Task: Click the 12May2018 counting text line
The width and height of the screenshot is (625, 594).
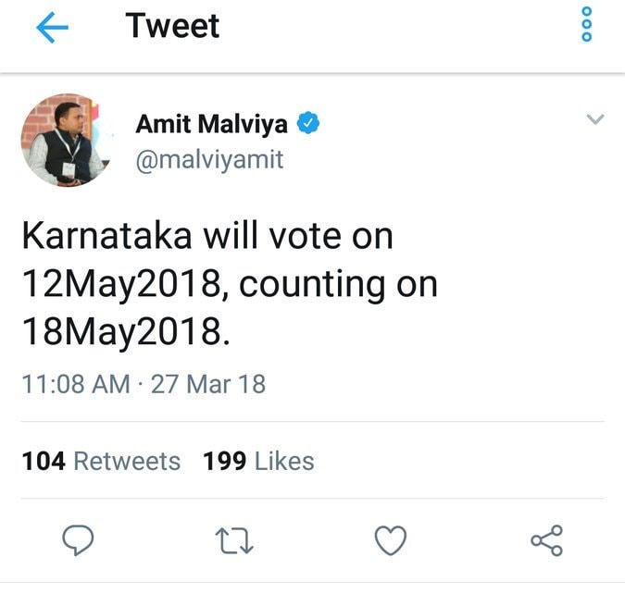Action: point(230,284)
